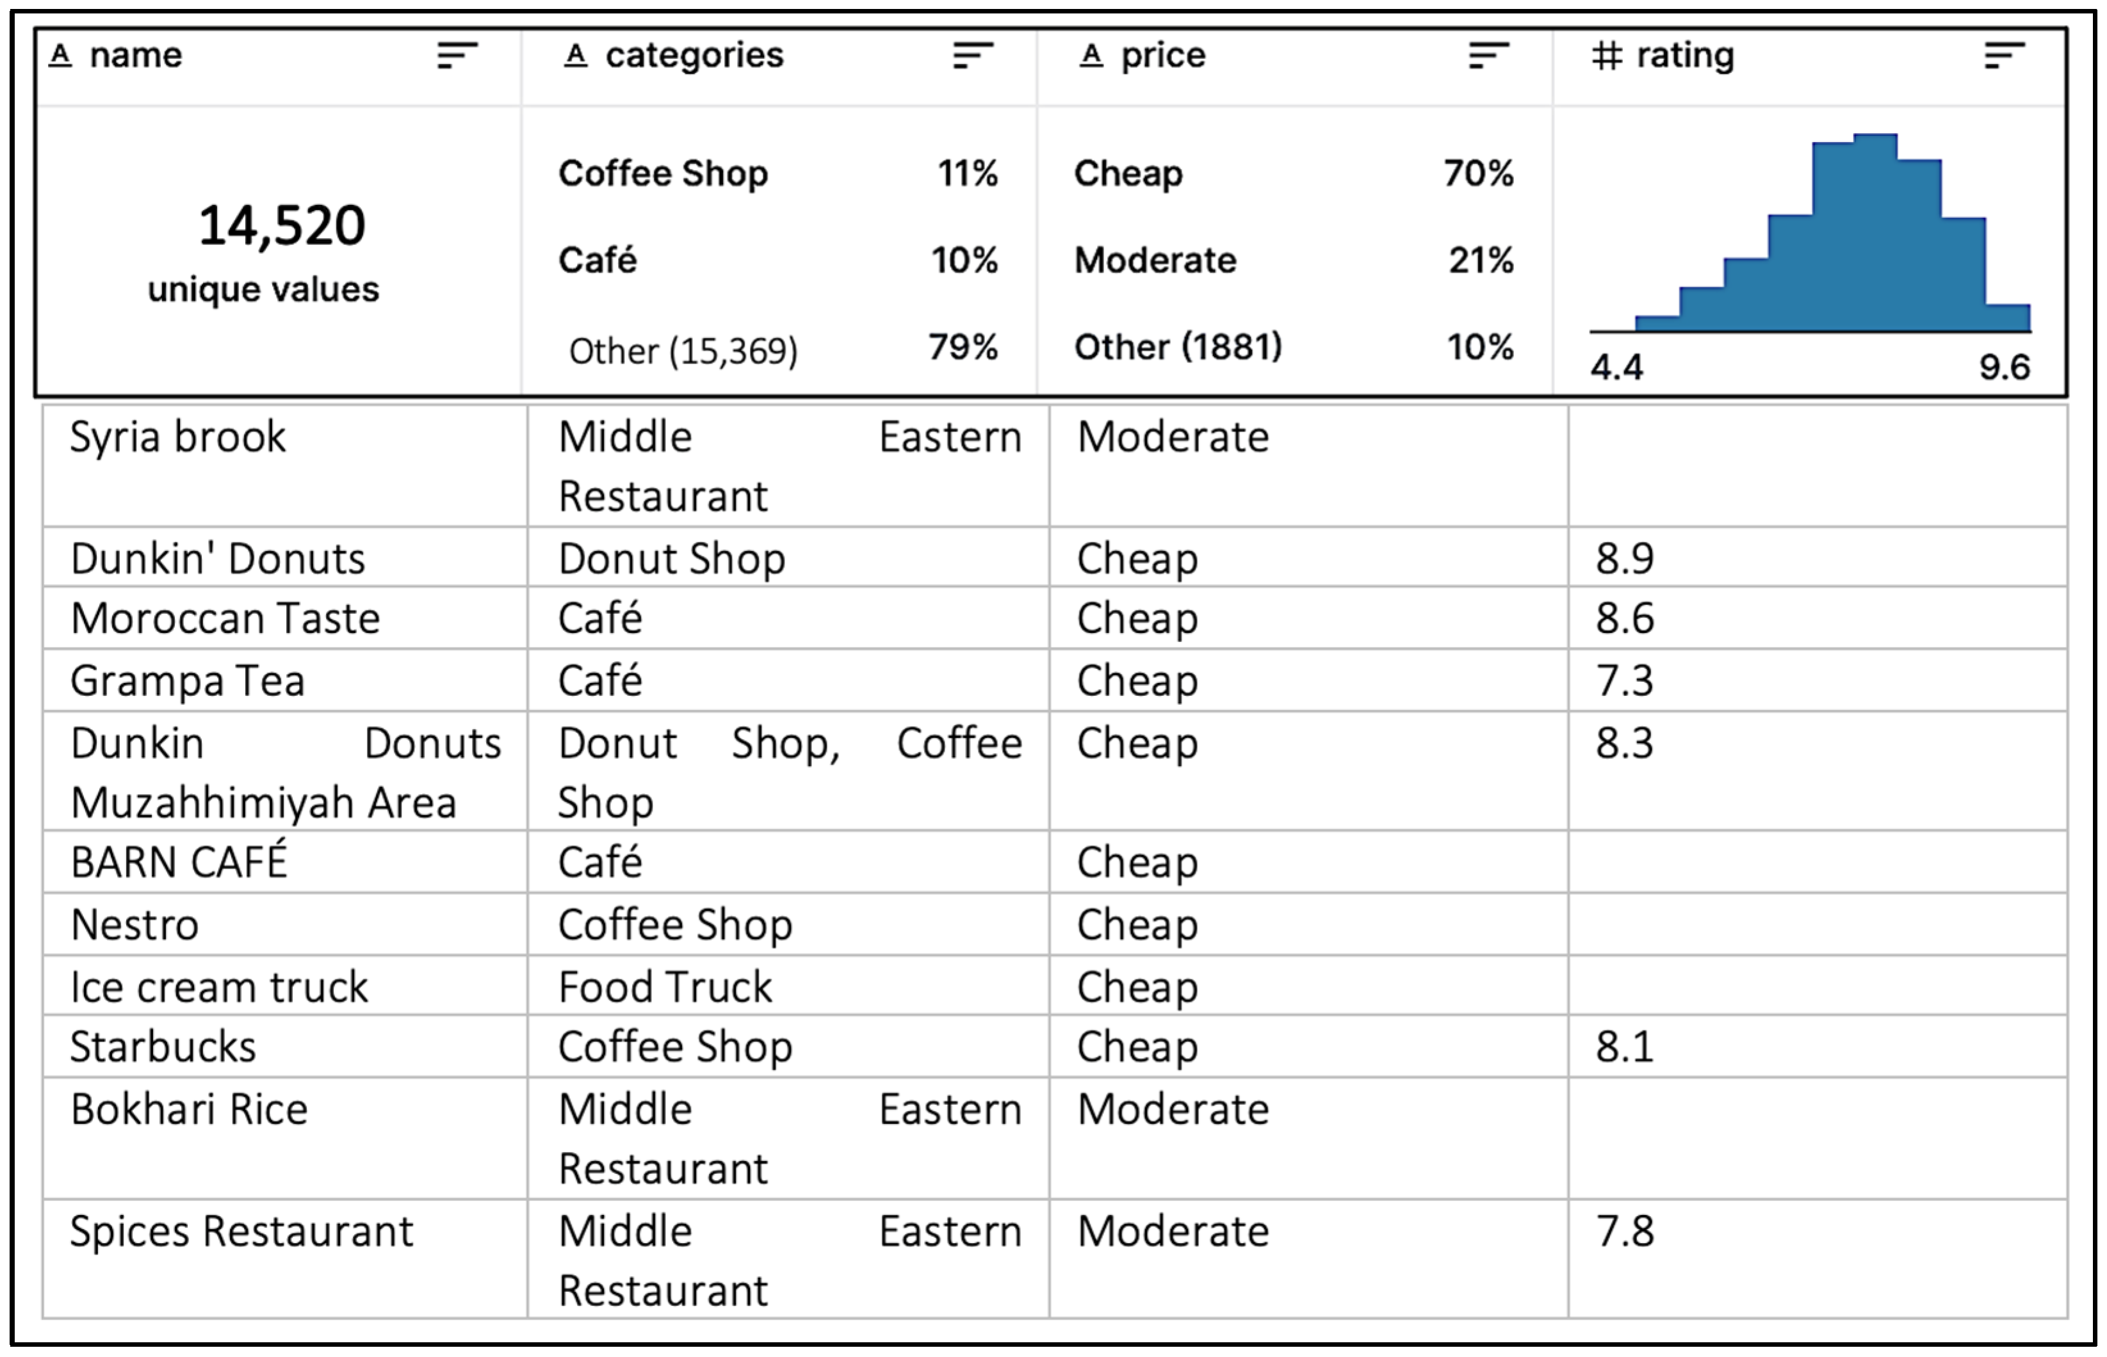
Task: Click the 8.6 rating for Moroccan Taste
Action: pyautogui.click(x=1625, y=618)
